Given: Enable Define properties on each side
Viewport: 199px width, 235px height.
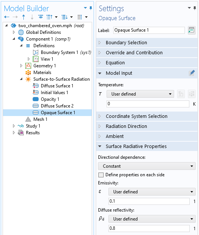Looking at the screenshot, I should (101, 175).
